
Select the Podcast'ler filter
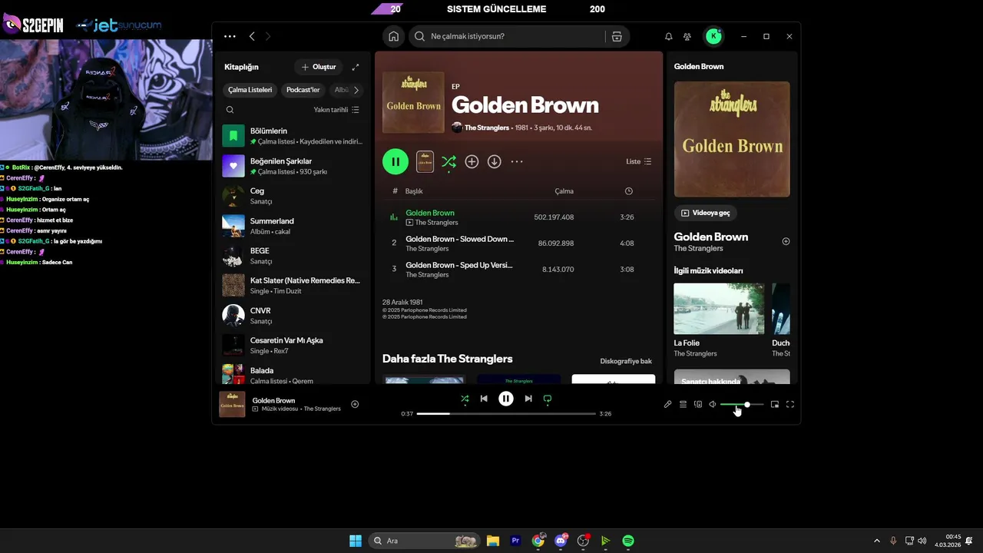pos(303,90)
